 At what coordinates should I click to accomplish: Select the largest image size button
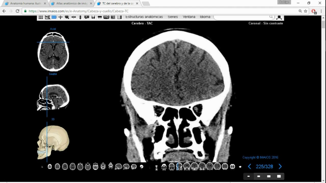click(x=279, y=176)
